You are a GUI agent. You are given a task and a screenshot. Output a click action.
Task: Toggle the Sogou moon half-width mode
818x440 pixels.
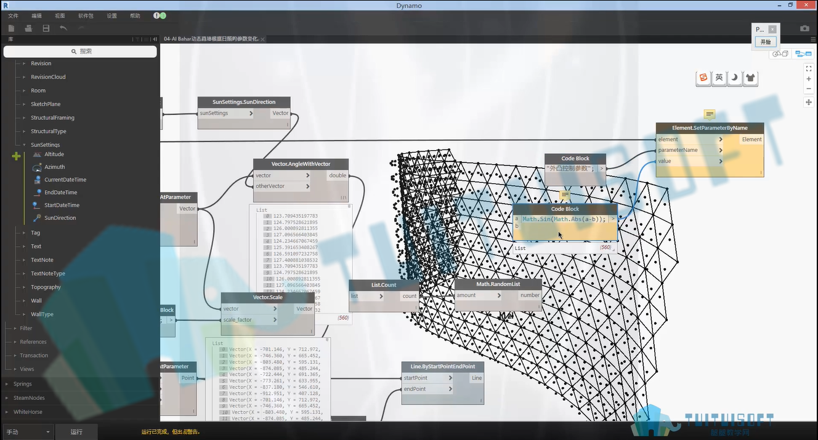pyautogui.click(x=734, y=78)
